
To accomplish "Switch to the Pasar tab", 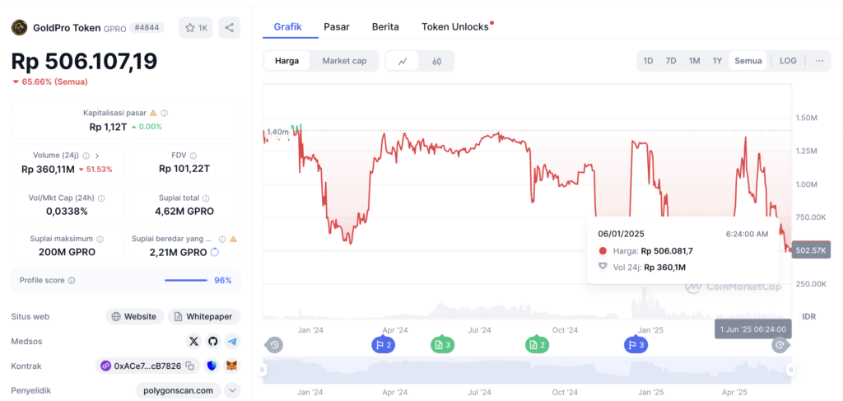I will coord(336,27).
